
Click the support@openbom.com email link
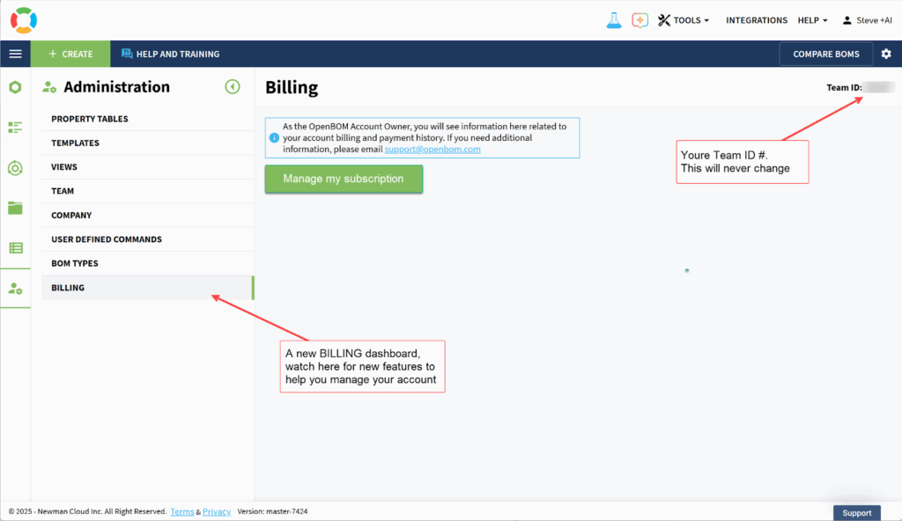pos(433,150)
